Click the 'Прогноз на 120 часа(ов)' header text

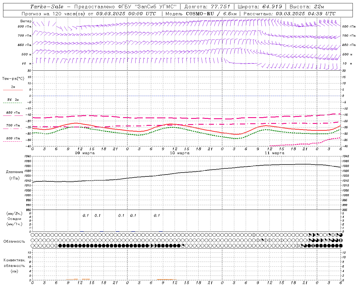coord(54,14)
